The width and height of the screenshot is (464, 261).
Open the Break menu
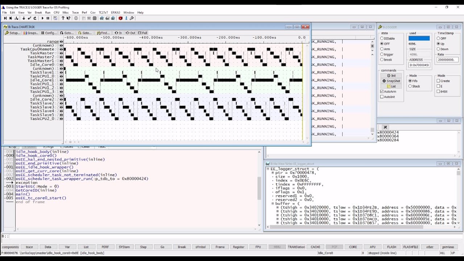pos(38,12)
